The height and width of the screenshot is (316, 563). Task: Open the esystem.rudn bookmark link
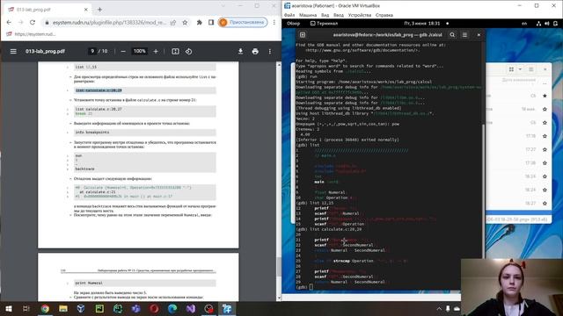click(31, 34)
